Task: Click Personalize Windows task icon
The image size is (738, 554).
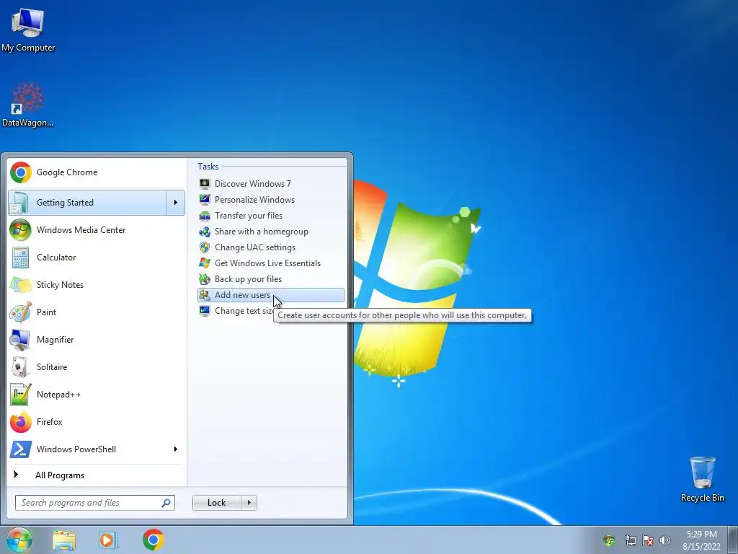Action: click(204, 200)
